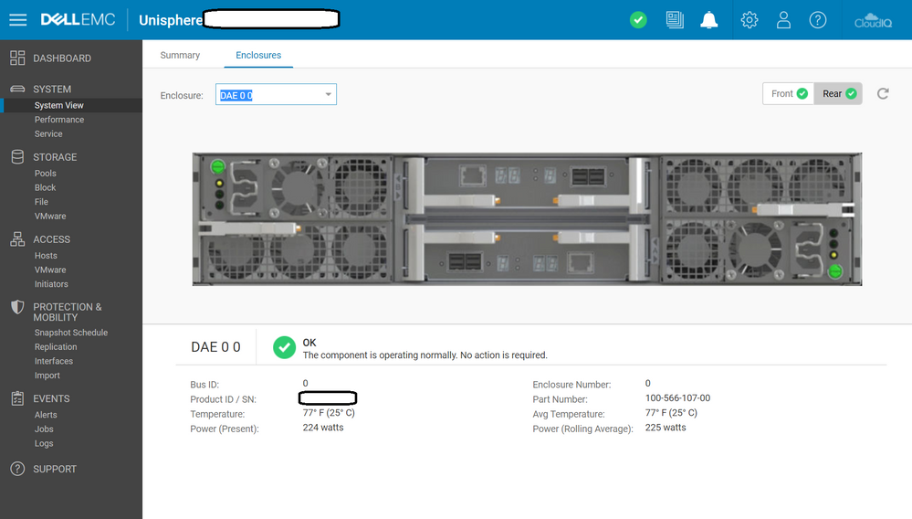Open the help question mark icon
Viewport: 912px width, 519px height.
coord(818,20)
